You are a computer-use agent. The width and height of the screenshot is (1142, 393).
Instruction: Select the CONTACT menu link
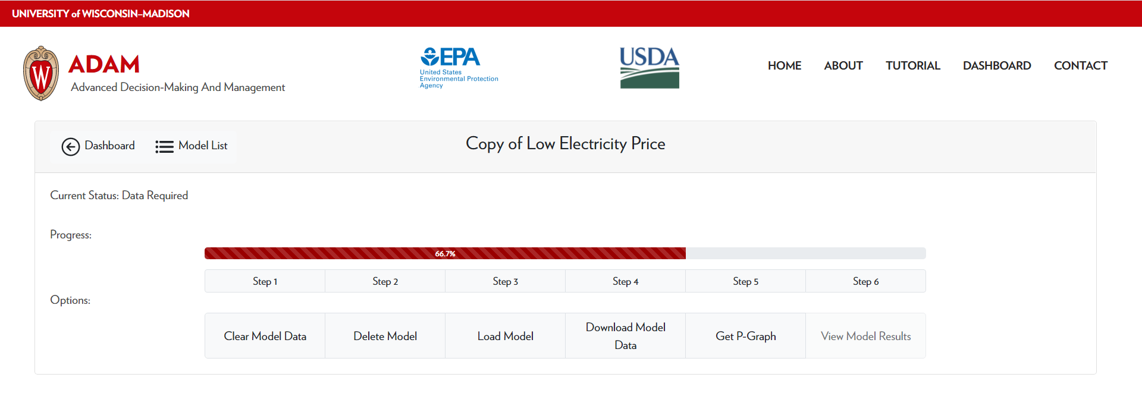pos(1080,65)
